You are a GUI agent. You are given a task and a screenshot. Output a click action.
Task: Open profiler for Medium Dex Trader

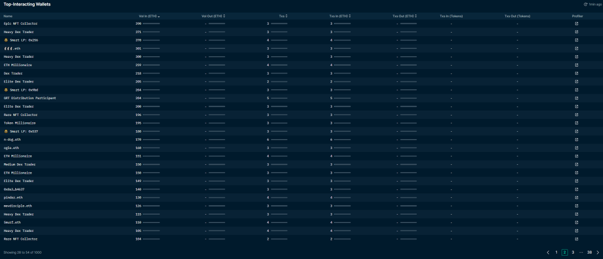[576, 164]
